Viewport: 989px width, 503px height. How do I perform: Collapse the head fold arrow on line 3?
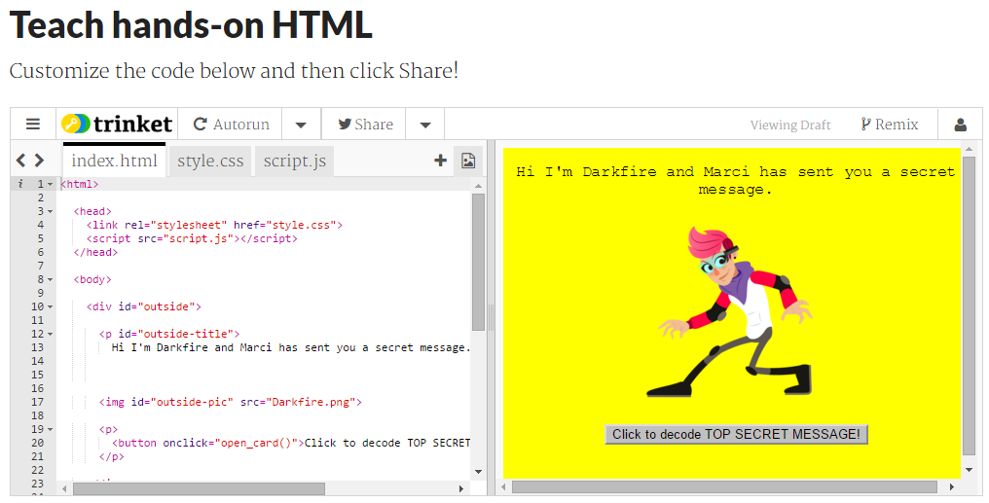click(x=51, y=211)
